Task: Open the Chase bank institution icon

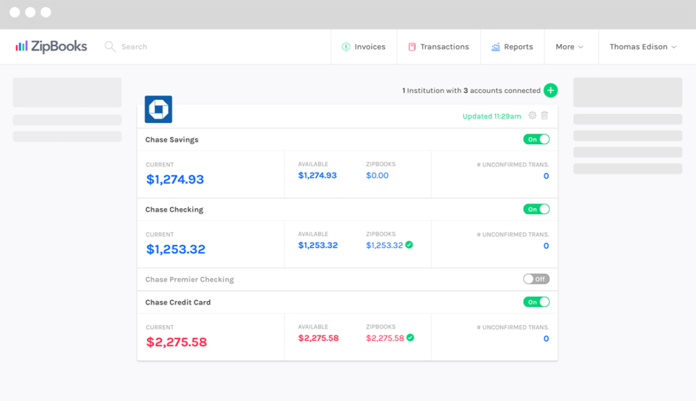Action: (158, 109)
